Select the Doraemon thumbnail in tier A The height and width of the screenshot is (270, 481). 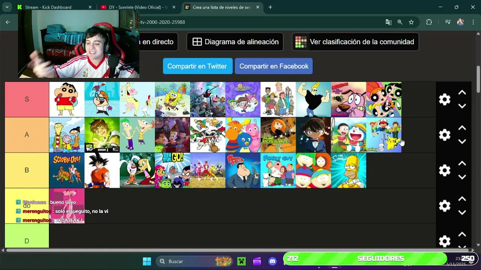(x=349, y=135)
